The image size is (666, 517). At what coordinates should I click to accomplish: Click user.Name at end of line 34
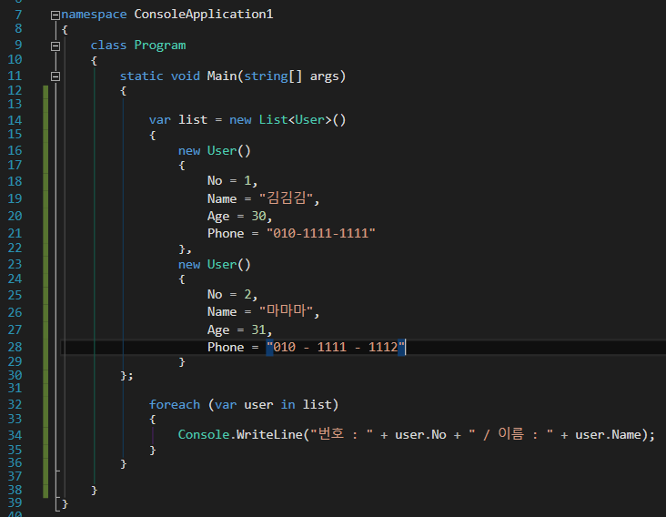(x=608, y=434)
